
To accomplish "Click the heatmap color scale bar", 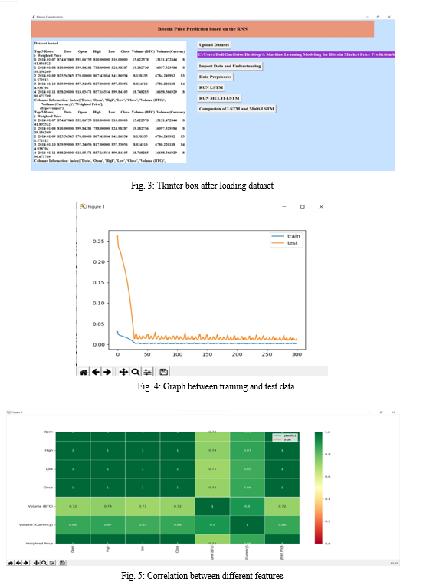I will (318, 488).
